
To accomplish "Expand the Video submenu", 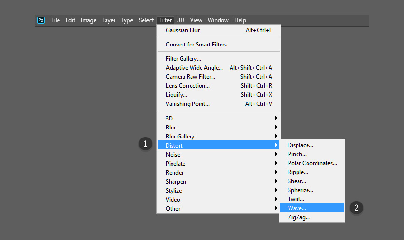I will click(x=218, y=199).
